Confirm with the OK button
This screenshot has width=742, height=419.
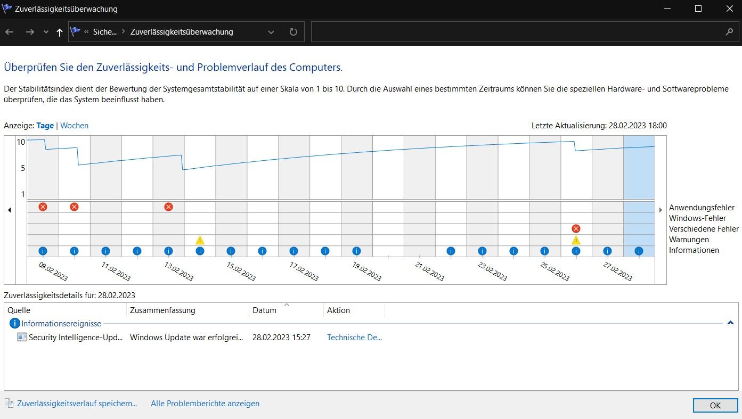[715, 405]
